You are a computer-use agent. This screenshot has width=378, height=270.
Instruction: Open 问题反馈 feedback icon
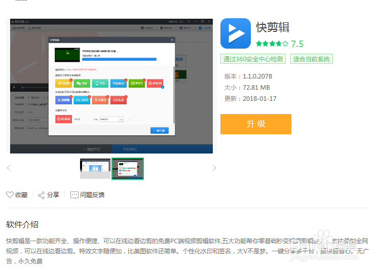(x=74, y=195)
